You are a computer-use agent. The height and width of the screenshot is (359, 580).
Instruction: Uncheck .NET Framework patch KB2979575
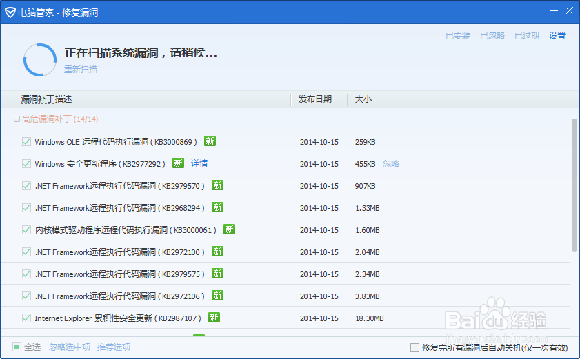(26, 274)
